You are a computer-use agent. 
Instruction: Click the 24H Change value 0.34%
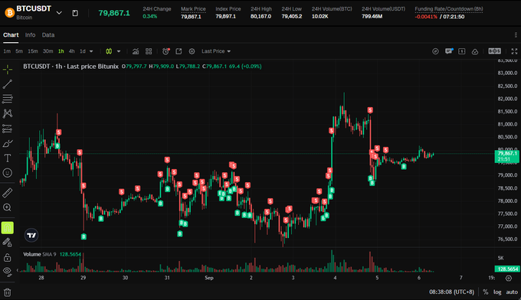click(x=150, y=16)
